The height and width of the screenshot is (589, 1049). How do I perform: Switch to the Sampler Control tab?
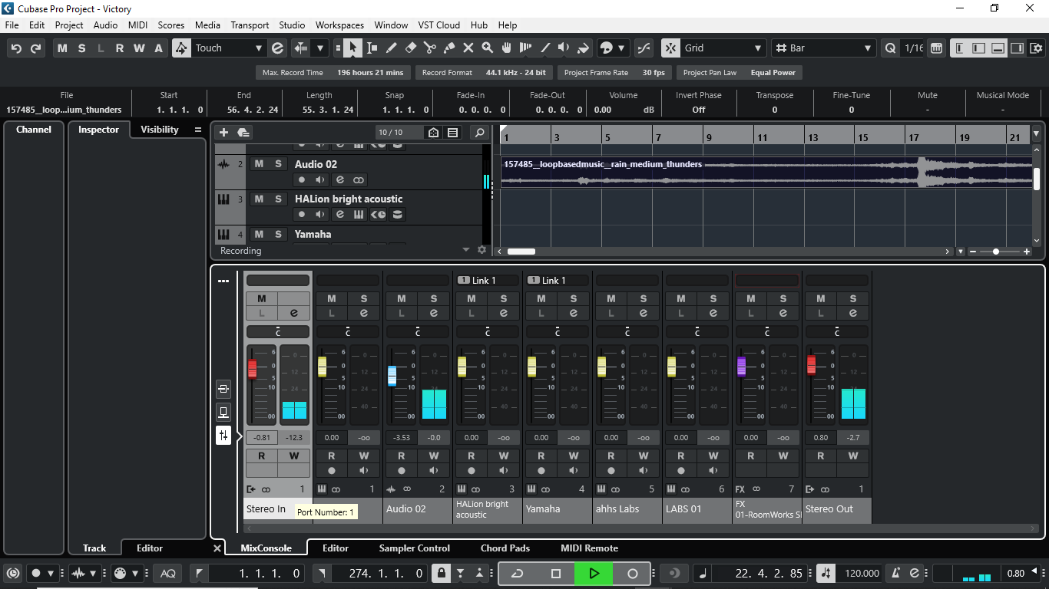[414, 548]
